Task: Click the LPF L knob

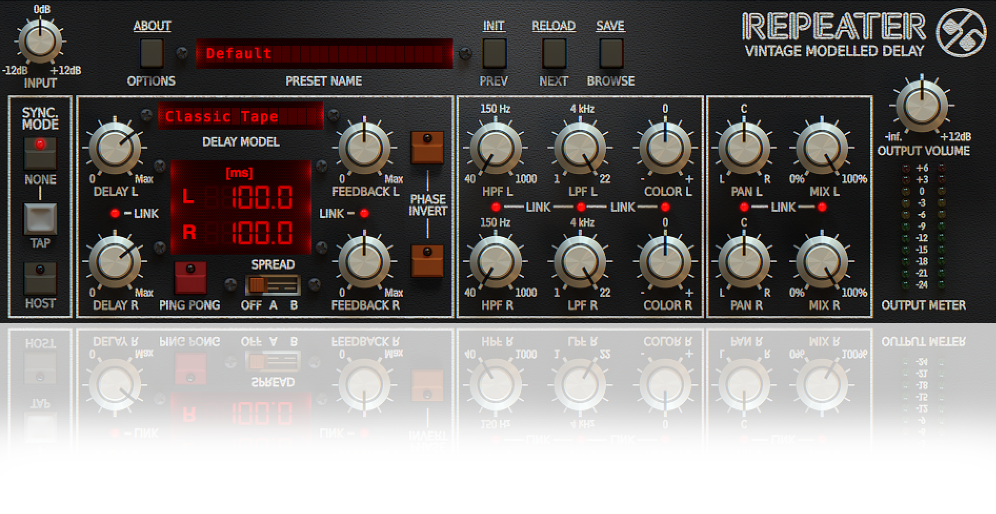Action: tap(580, 148)
